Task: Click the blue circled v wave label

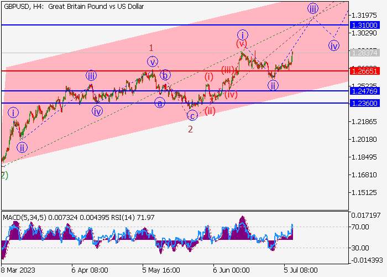Action: click(x=153, y=62)
